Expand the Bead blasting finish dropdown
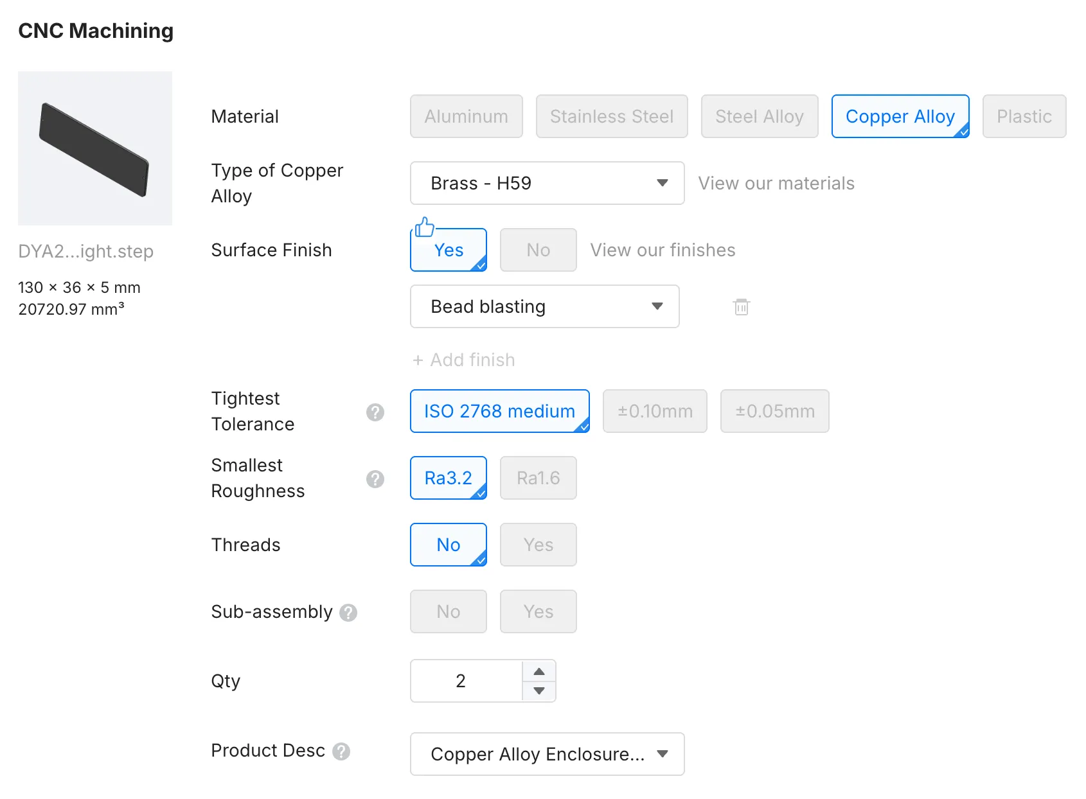Viewport: 1086px width, 799px height. point(544,306)
